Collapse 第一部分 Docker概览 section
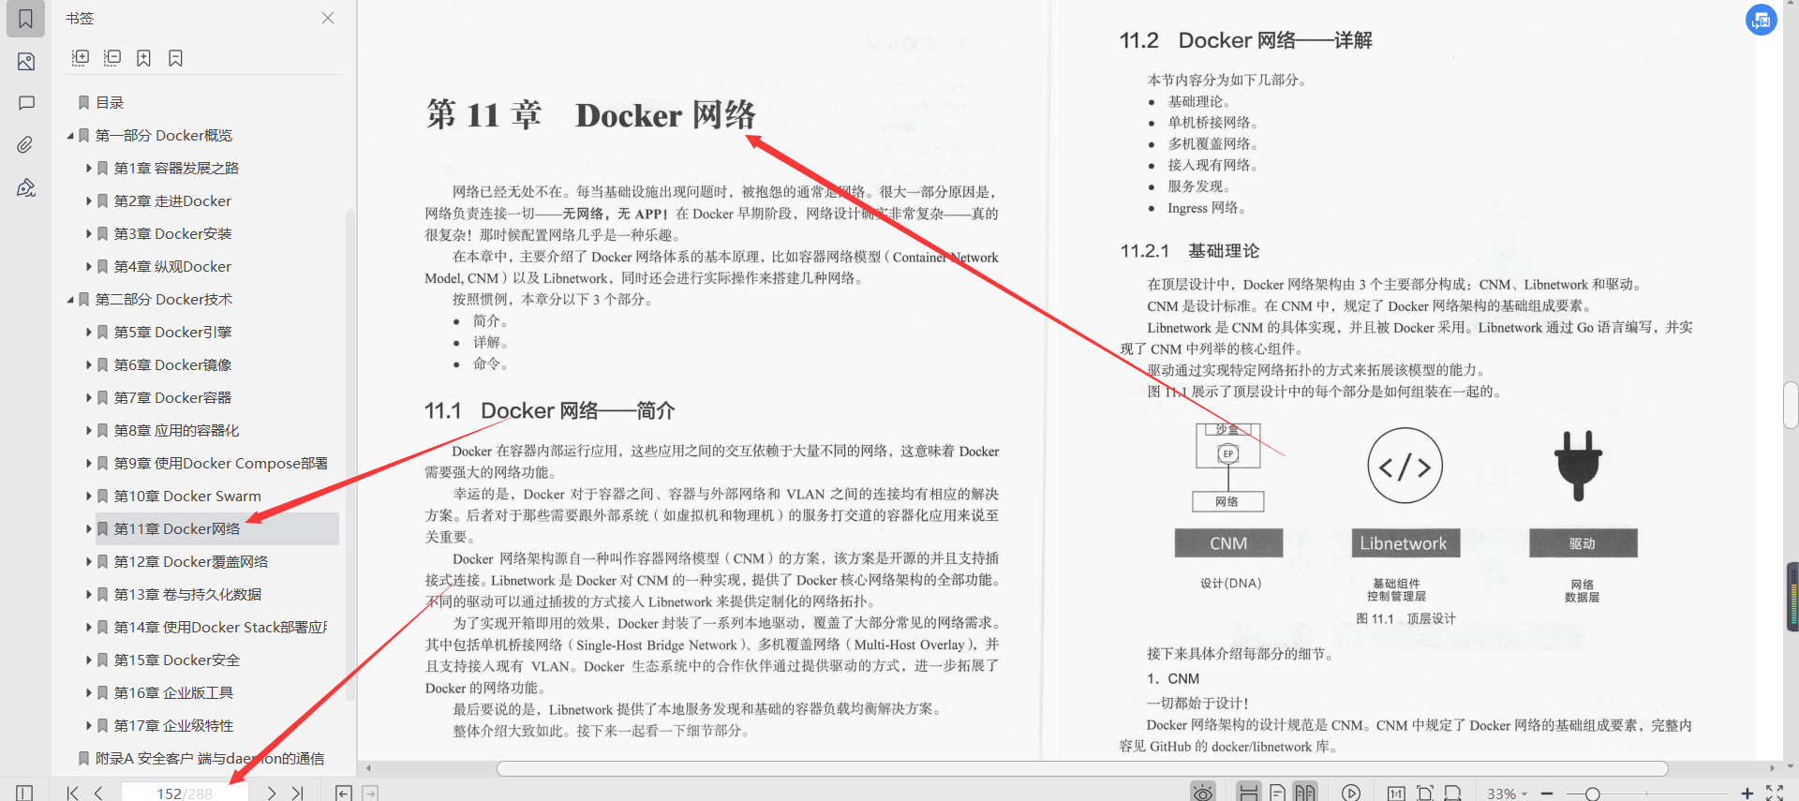1799x801 pixels. tap(70, 136)
